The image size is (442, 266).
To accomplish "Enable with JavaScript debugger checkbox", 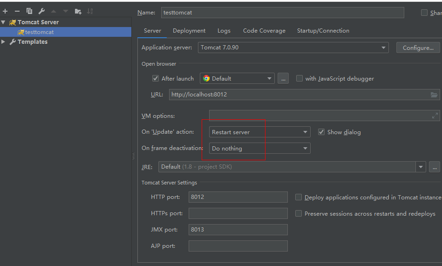I will (299, 78).
